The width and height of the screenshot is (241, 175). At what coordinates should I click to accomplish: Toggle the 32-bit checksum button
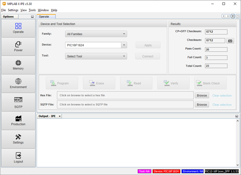(230, 41)
